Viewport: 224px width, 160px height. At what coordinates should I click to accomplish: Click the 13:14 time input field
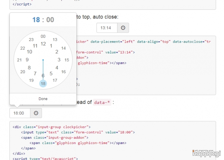[x=107, y=28]
